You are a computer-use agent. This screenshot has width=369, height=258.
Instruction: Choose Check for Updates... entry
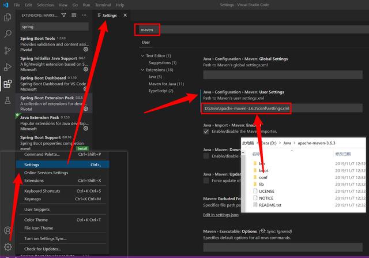pyautogui.click(x=63, y=249)
